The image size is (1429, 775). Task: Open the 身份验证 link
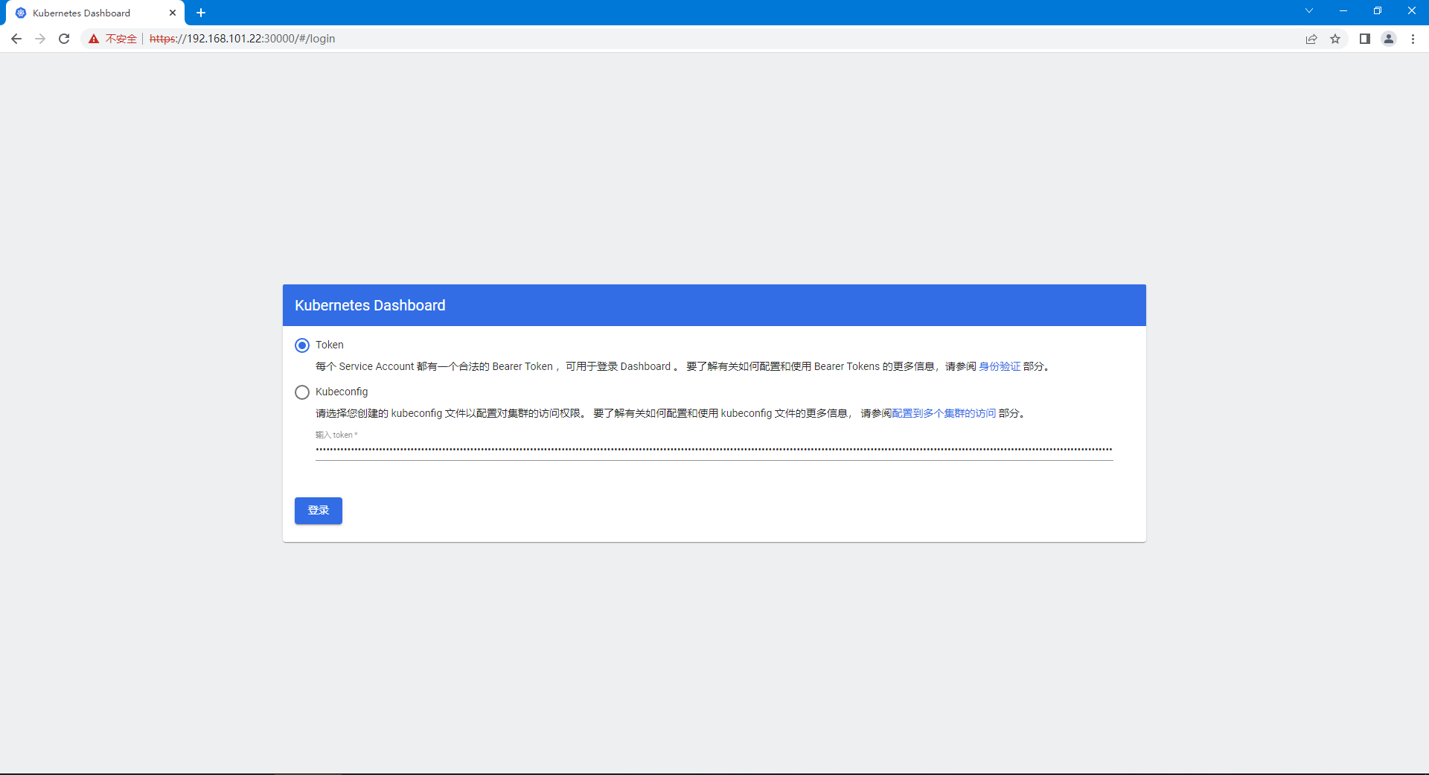pos(1000,366)
